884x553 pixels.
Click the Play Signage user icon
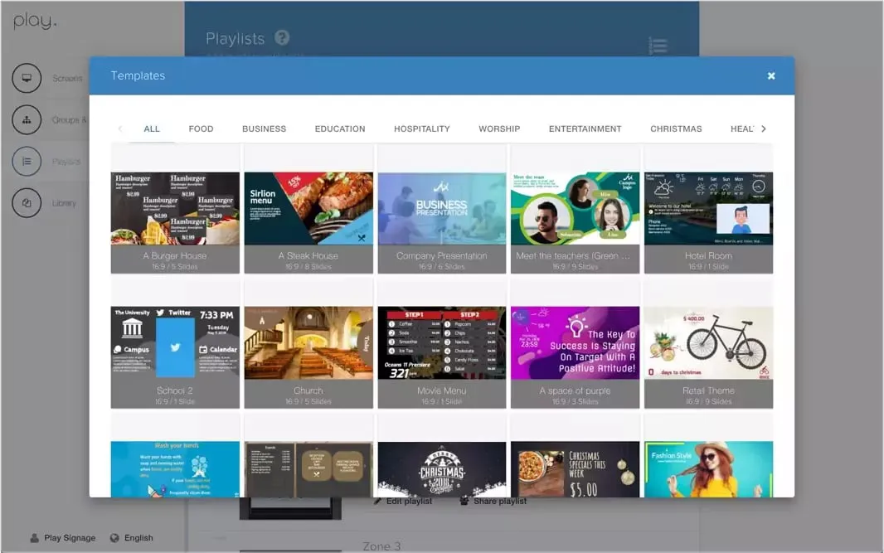pos(34,538)
